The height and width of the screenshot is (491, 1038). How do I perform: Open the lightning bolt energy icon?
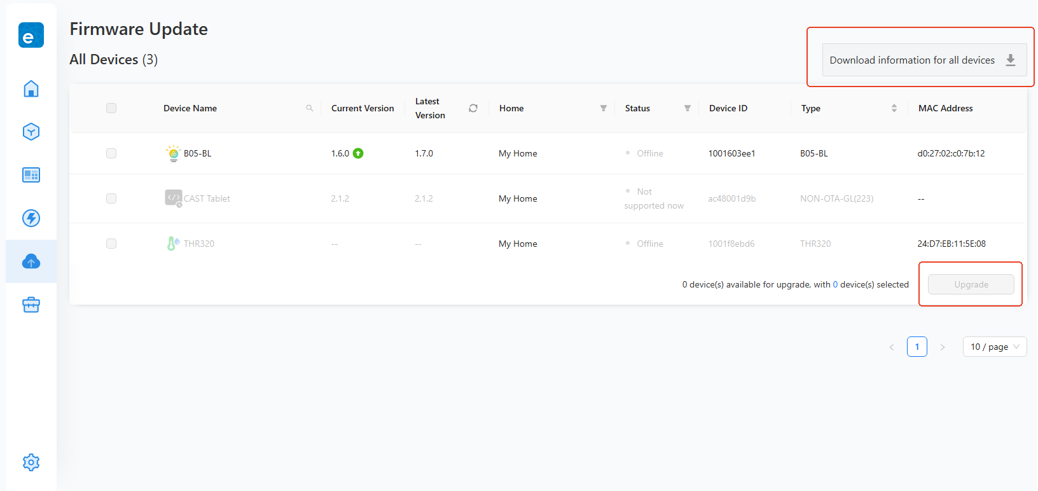pos(31,218)
